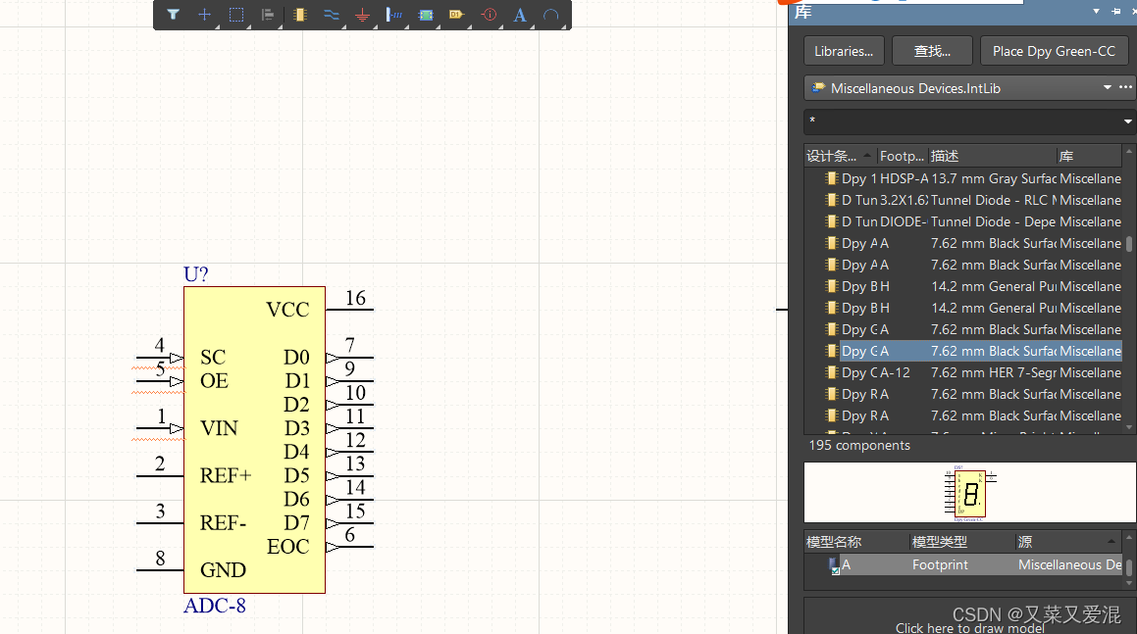
Task: Open the align objects tool
Action: pos(268,15)
